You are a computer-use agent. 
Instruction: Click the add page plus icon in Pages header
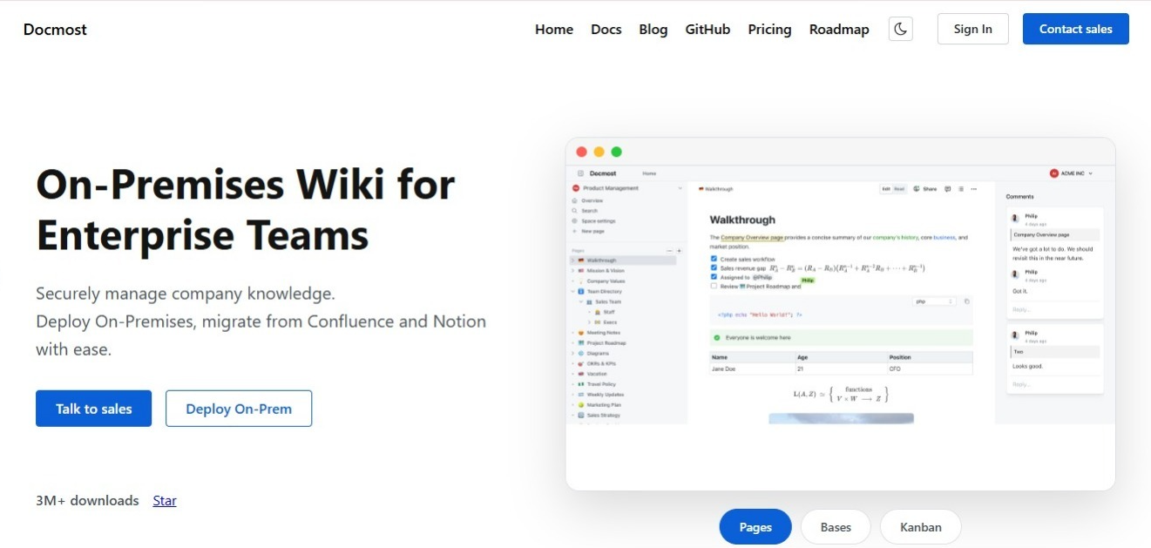point(680,251)
